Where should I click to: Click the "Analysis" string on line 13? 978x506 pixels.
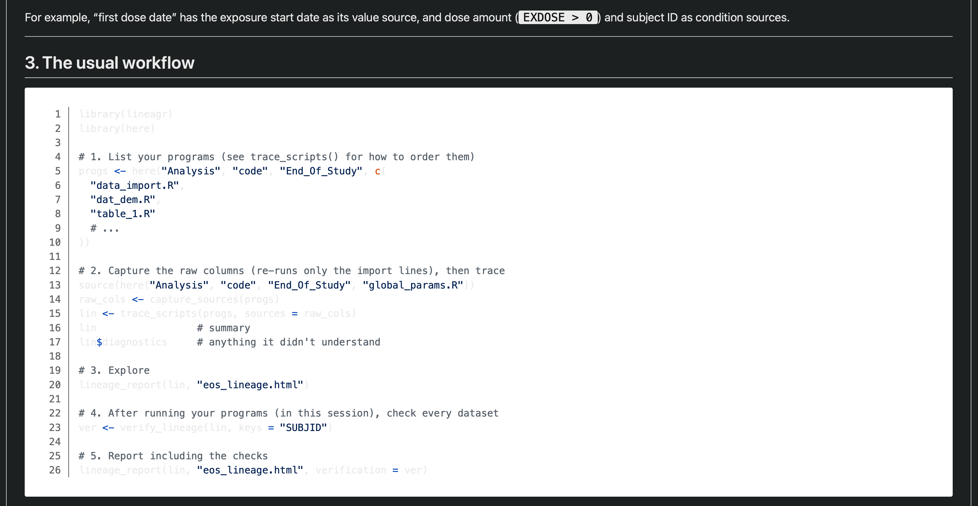179,285
